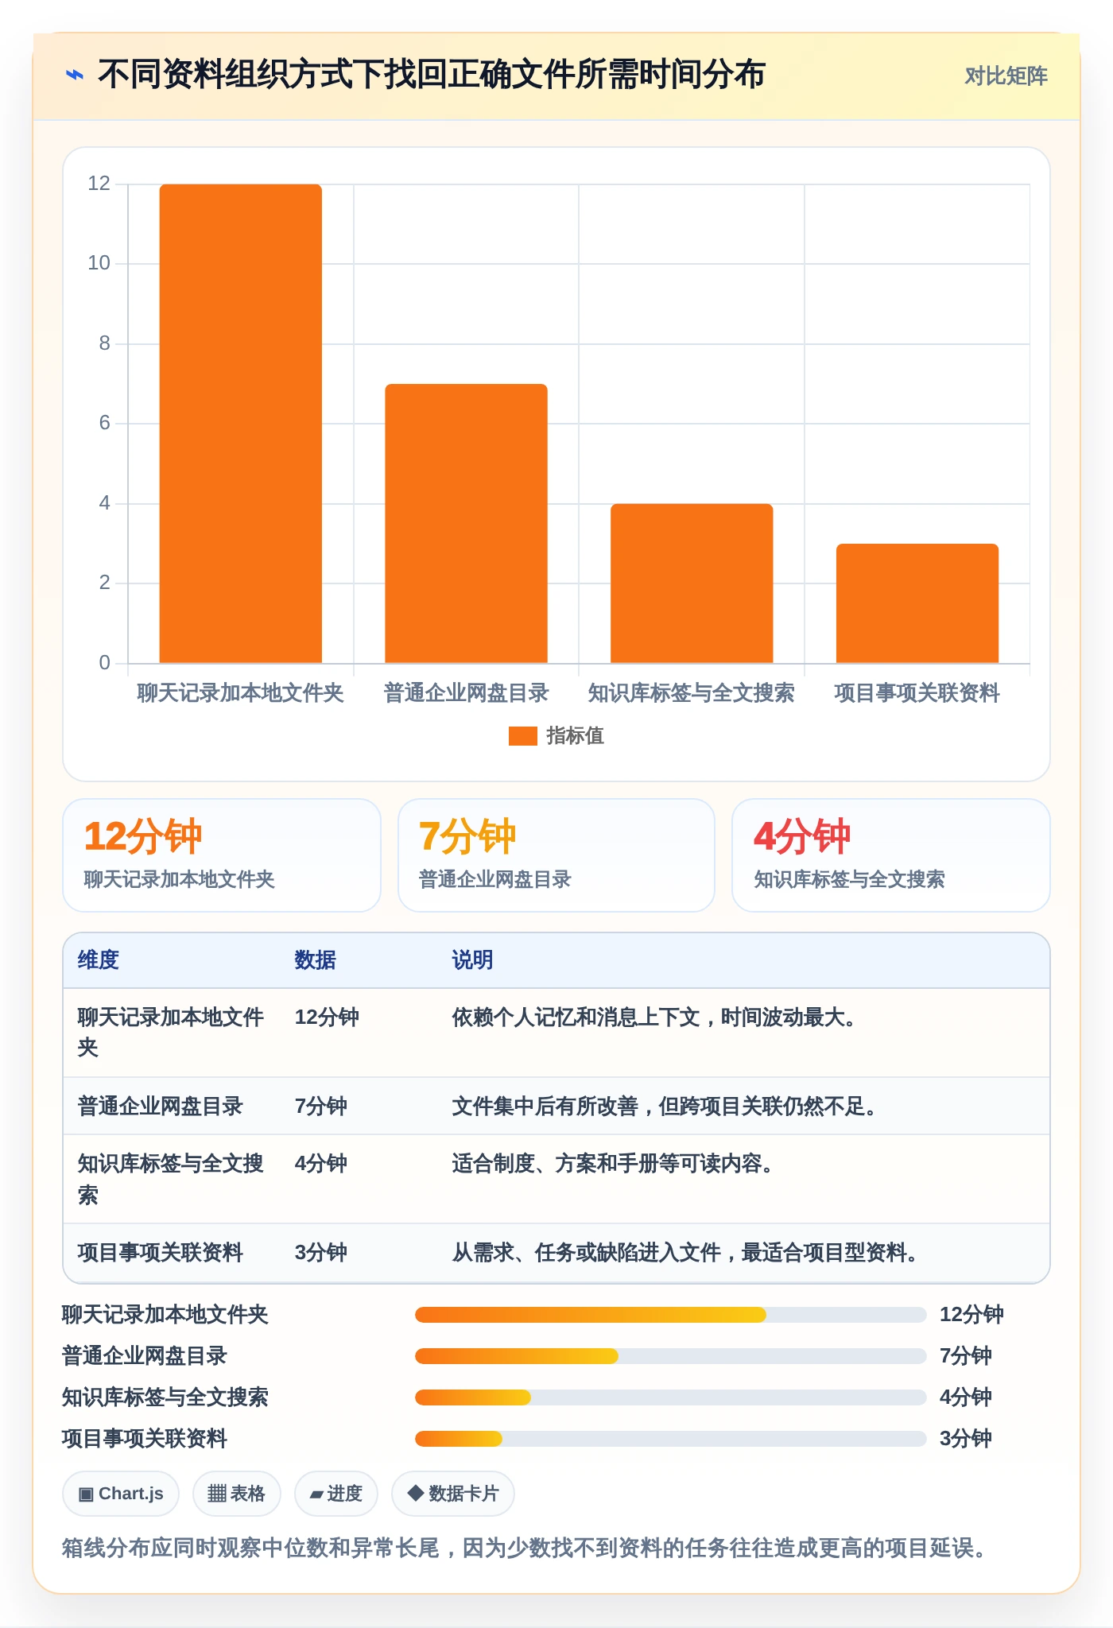Click the 对比矩阵 label in header
1113x1628 pixels.
(1006, 76)
